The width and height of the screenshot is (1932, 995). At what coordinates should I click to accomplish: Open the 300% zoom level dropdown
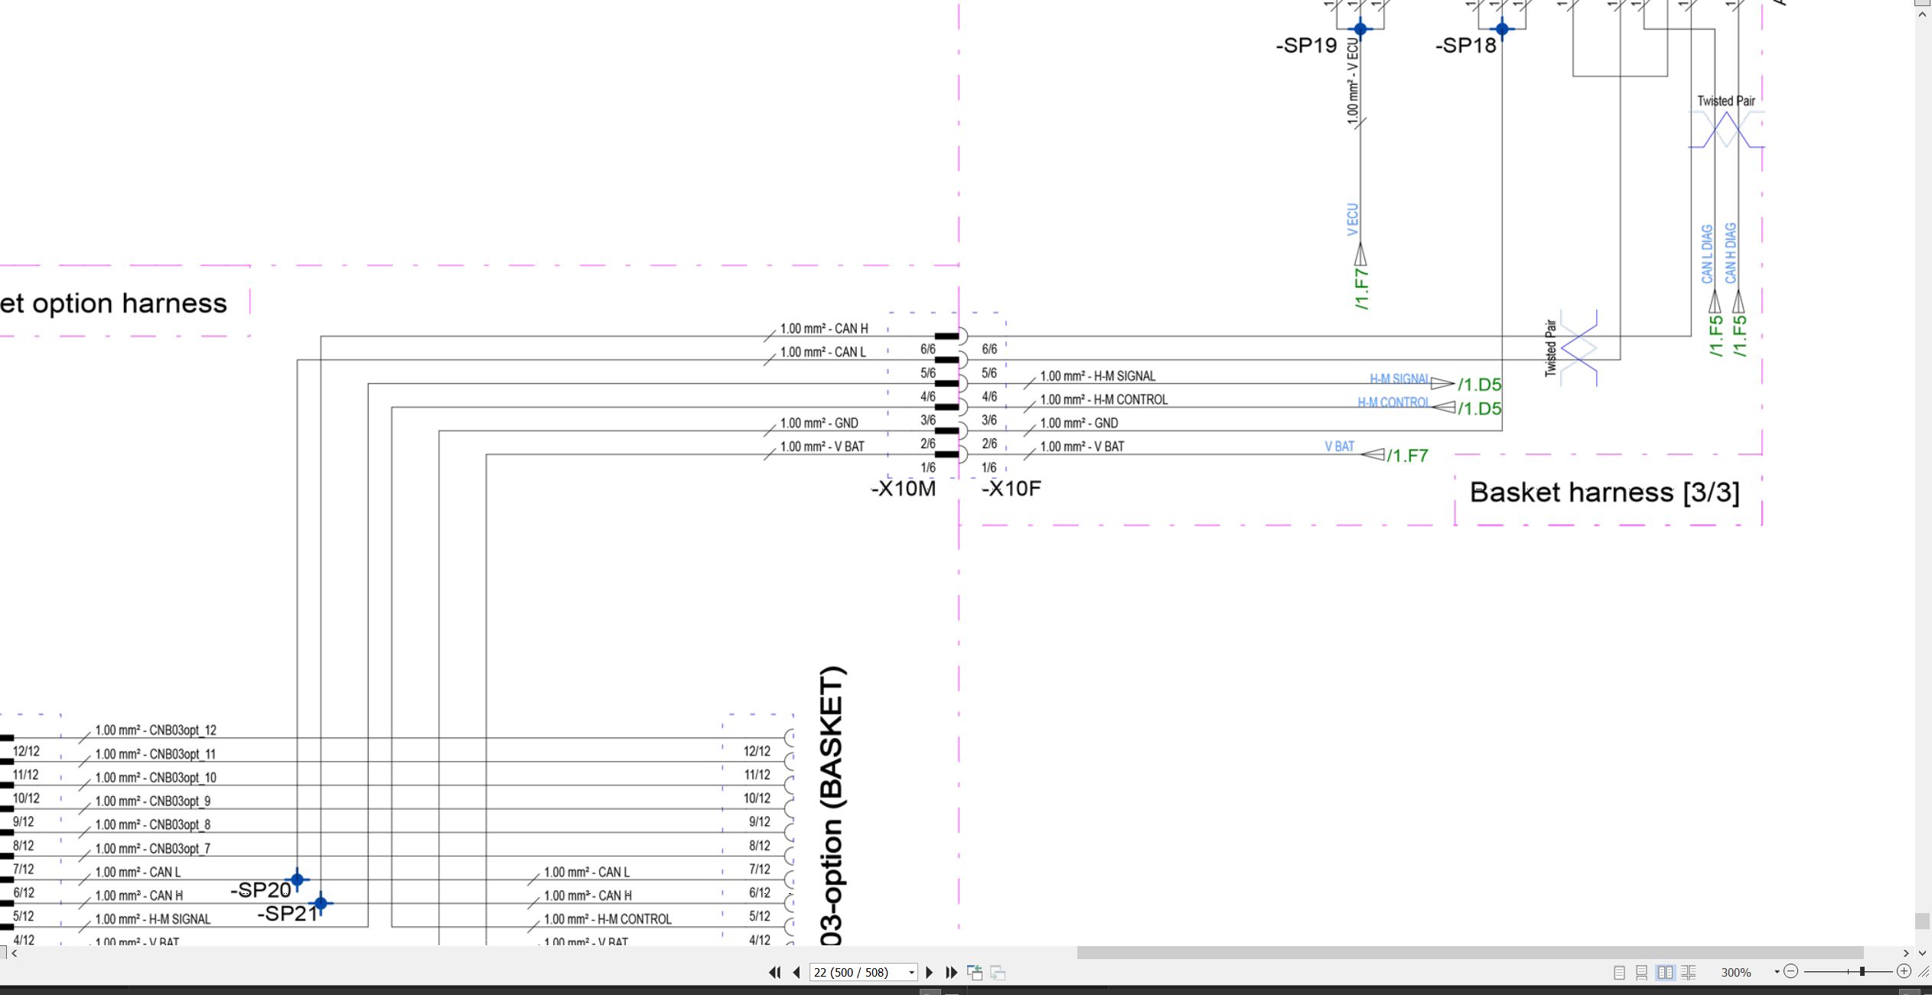coord(1776,972)
